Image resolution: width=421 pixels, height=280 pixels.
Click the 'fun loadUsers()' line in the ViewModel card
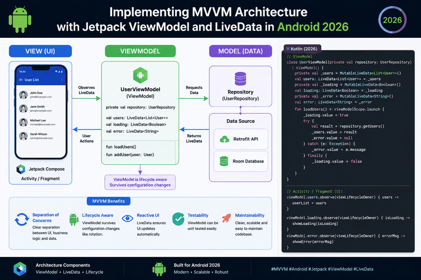pos(121,147)
